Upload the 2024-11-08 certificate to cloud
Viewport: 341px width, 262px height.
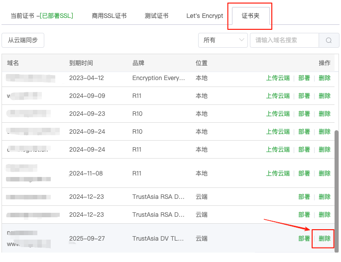278,174
